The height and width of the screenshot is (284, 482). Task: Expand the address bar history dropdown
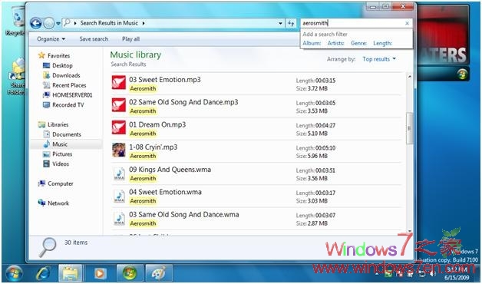tap(280, 23)
